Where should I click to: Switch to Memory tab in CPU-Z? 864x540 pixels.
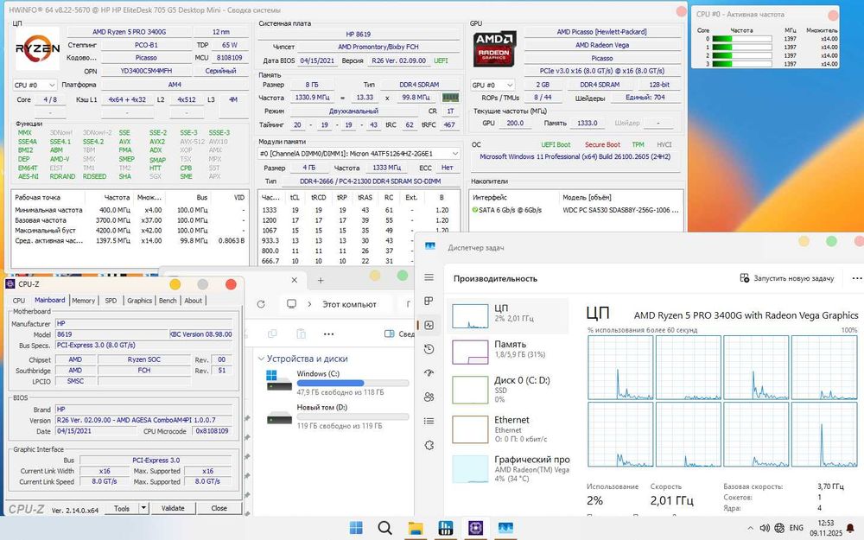[x=83, y=301]
